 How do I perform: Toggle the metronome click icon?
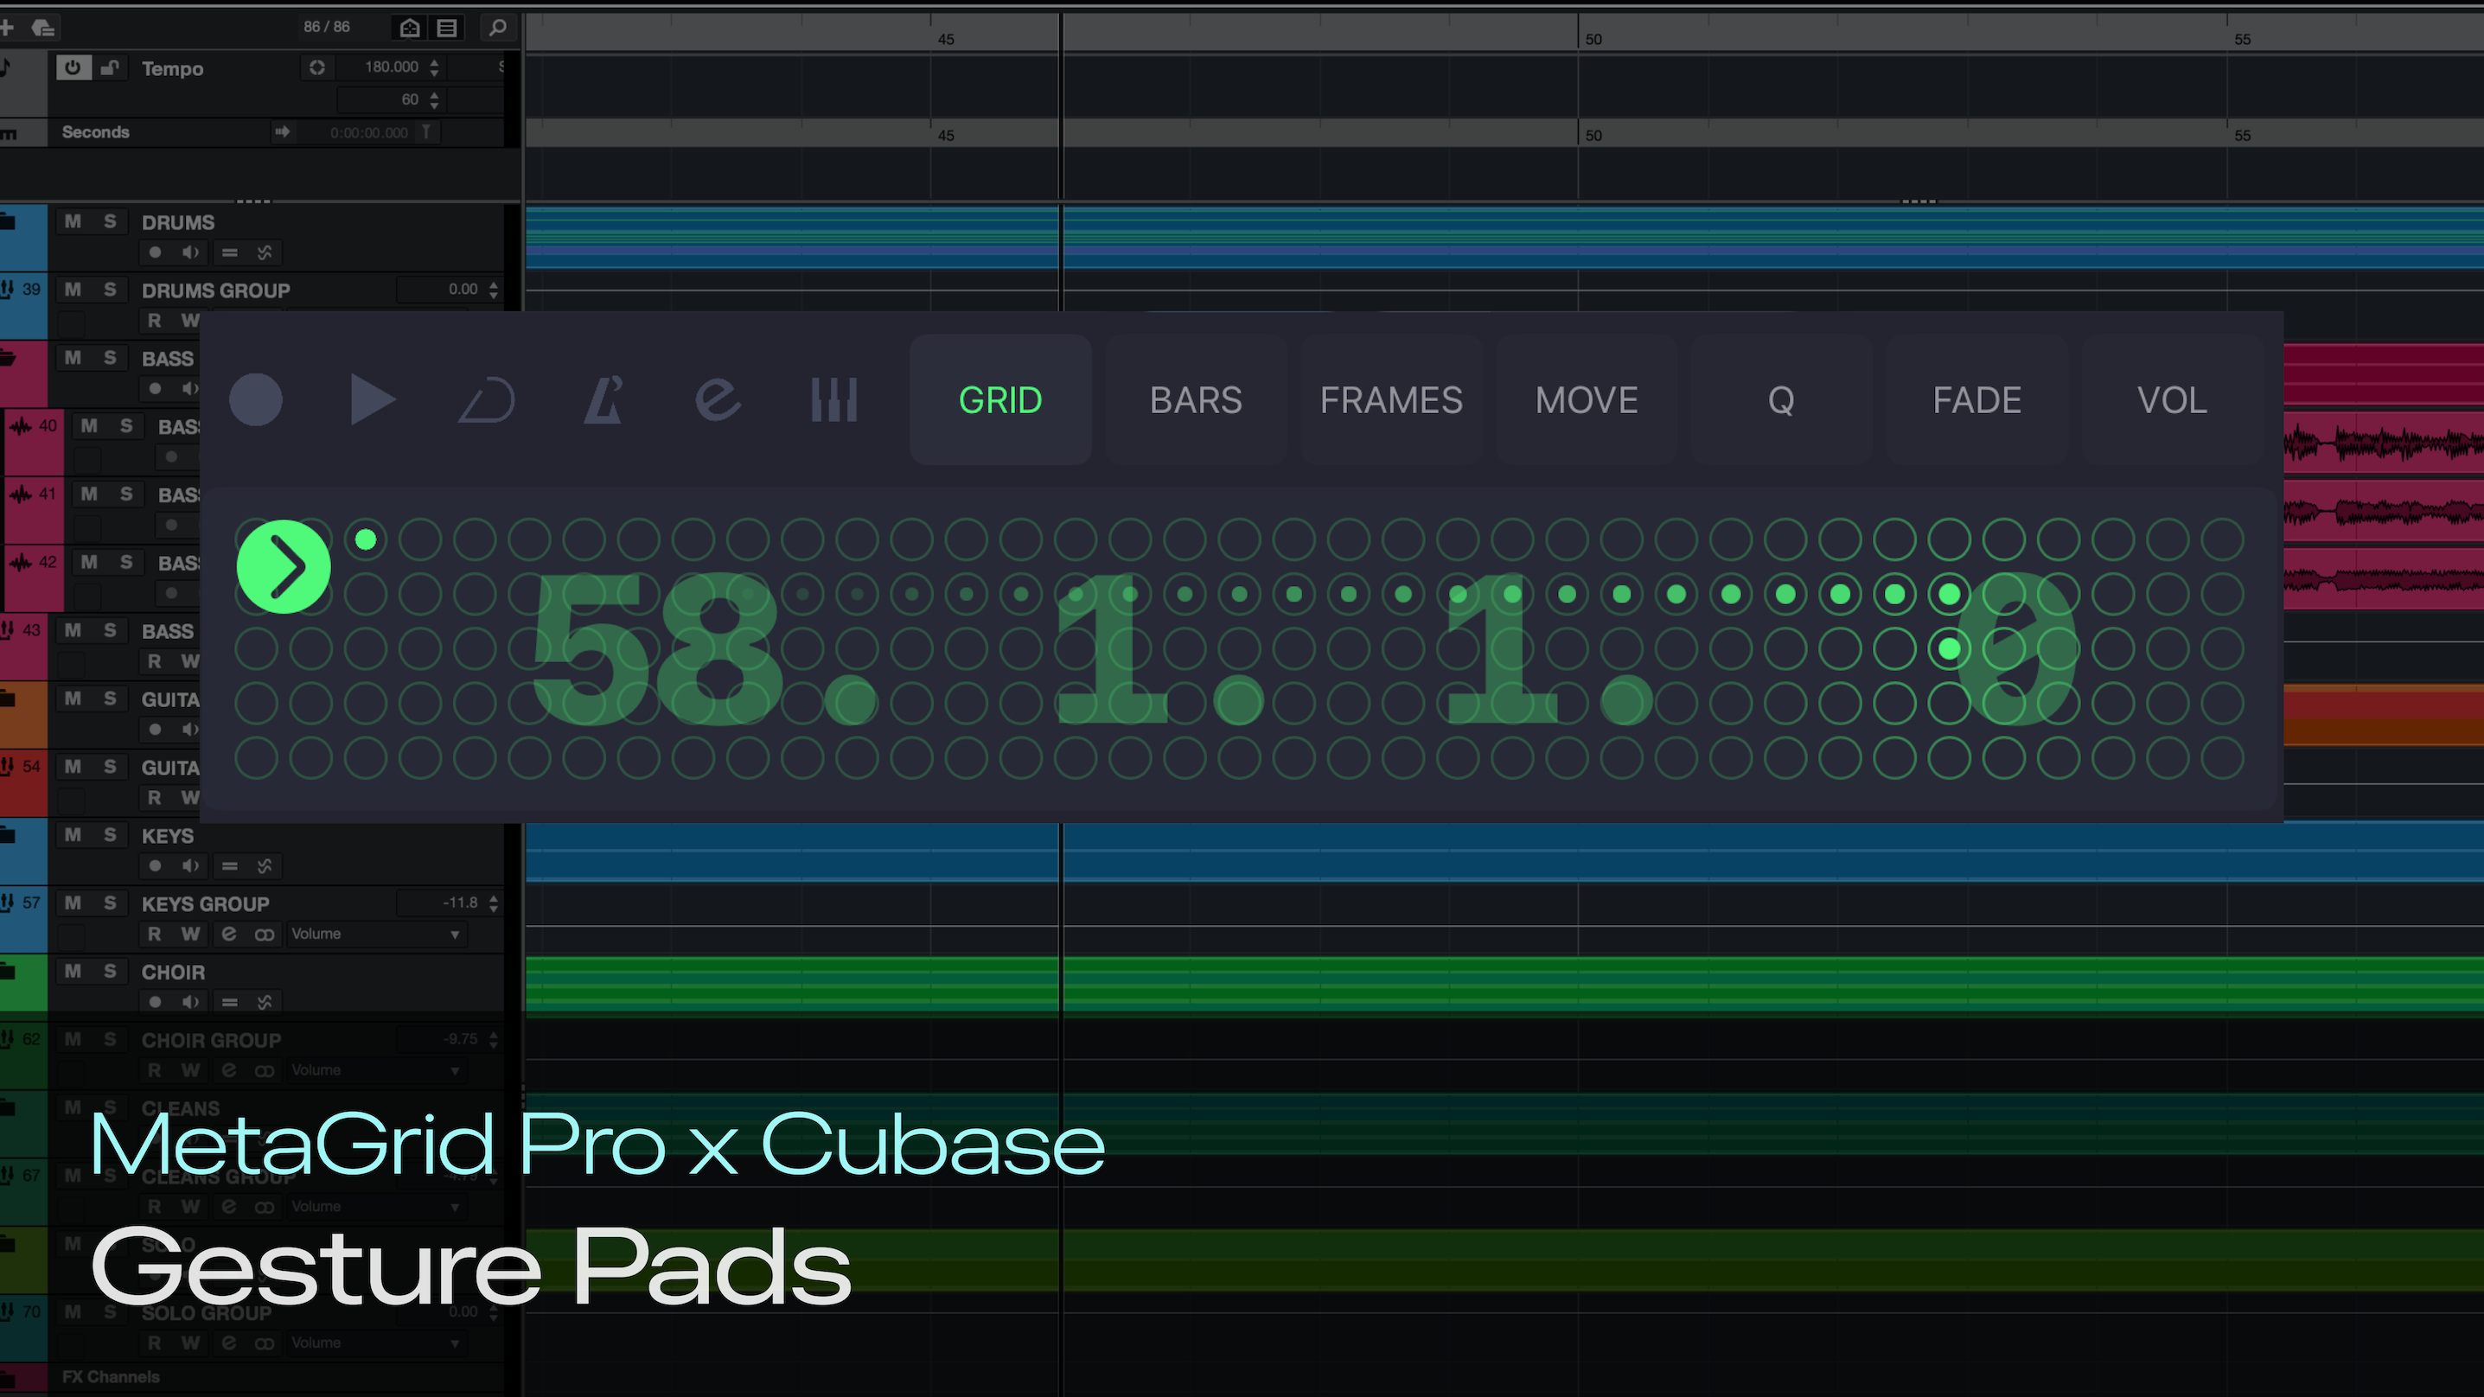603,400
